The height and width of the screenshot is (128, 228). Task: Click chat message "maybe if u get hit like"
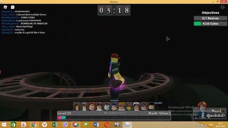[26, 32]
